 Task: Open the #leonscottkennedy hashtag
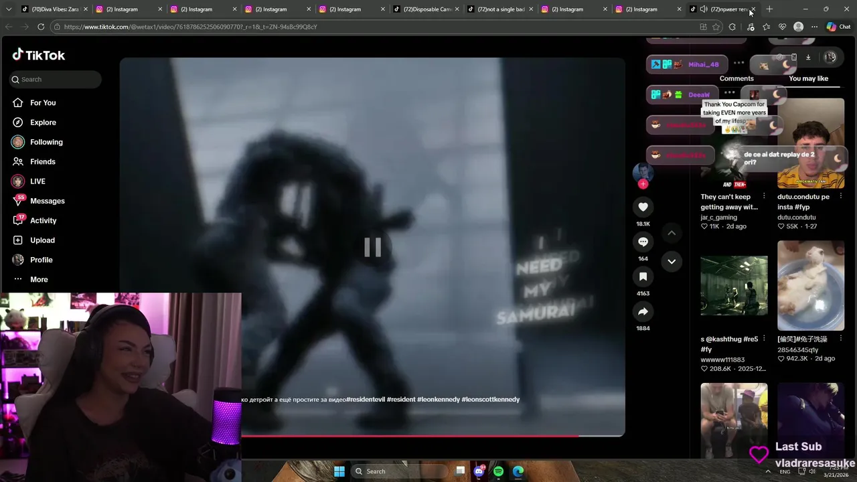pyautogui.click(x=491, y=400)
